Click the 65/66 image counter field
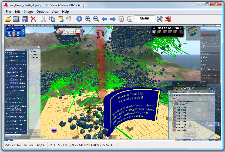Image resolution: width=225 pixels, height=152 pixels. (145, 19)
